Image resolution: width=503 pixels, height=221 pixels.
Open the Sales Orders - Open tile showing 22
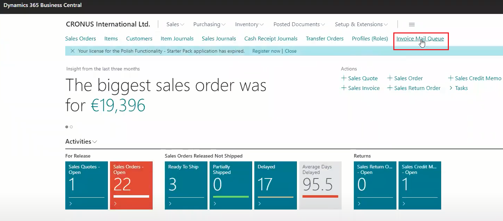point(131,185)
